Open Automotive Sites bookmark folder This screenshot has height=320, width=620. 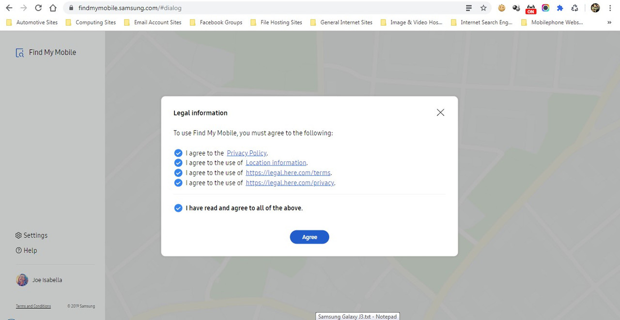pyautogui.click(x=32, y=22)
